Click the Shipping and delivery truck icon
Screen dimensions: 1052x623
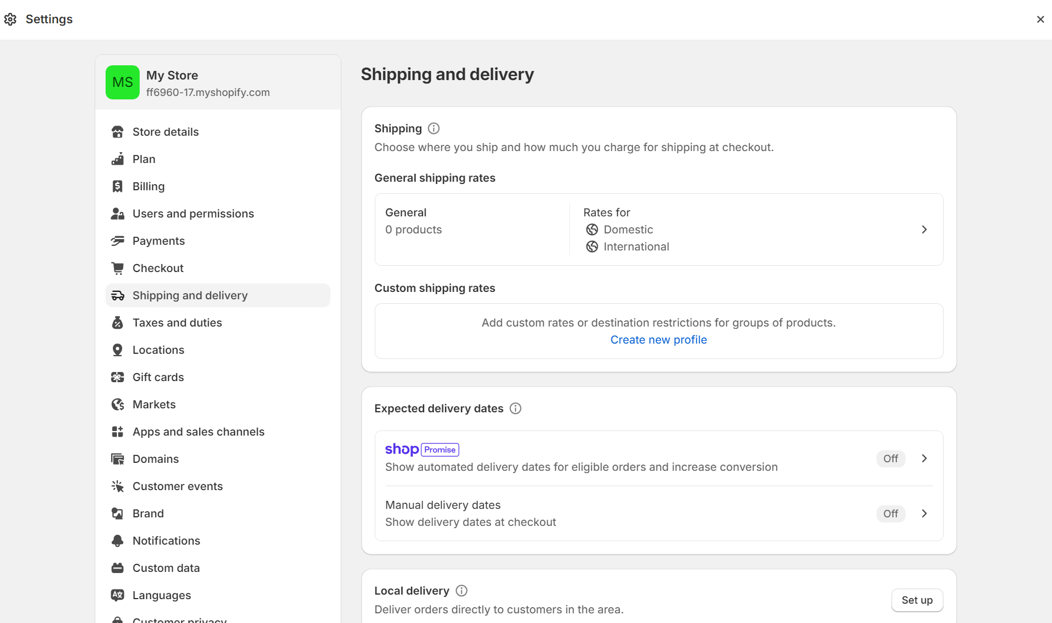[118, 295]
